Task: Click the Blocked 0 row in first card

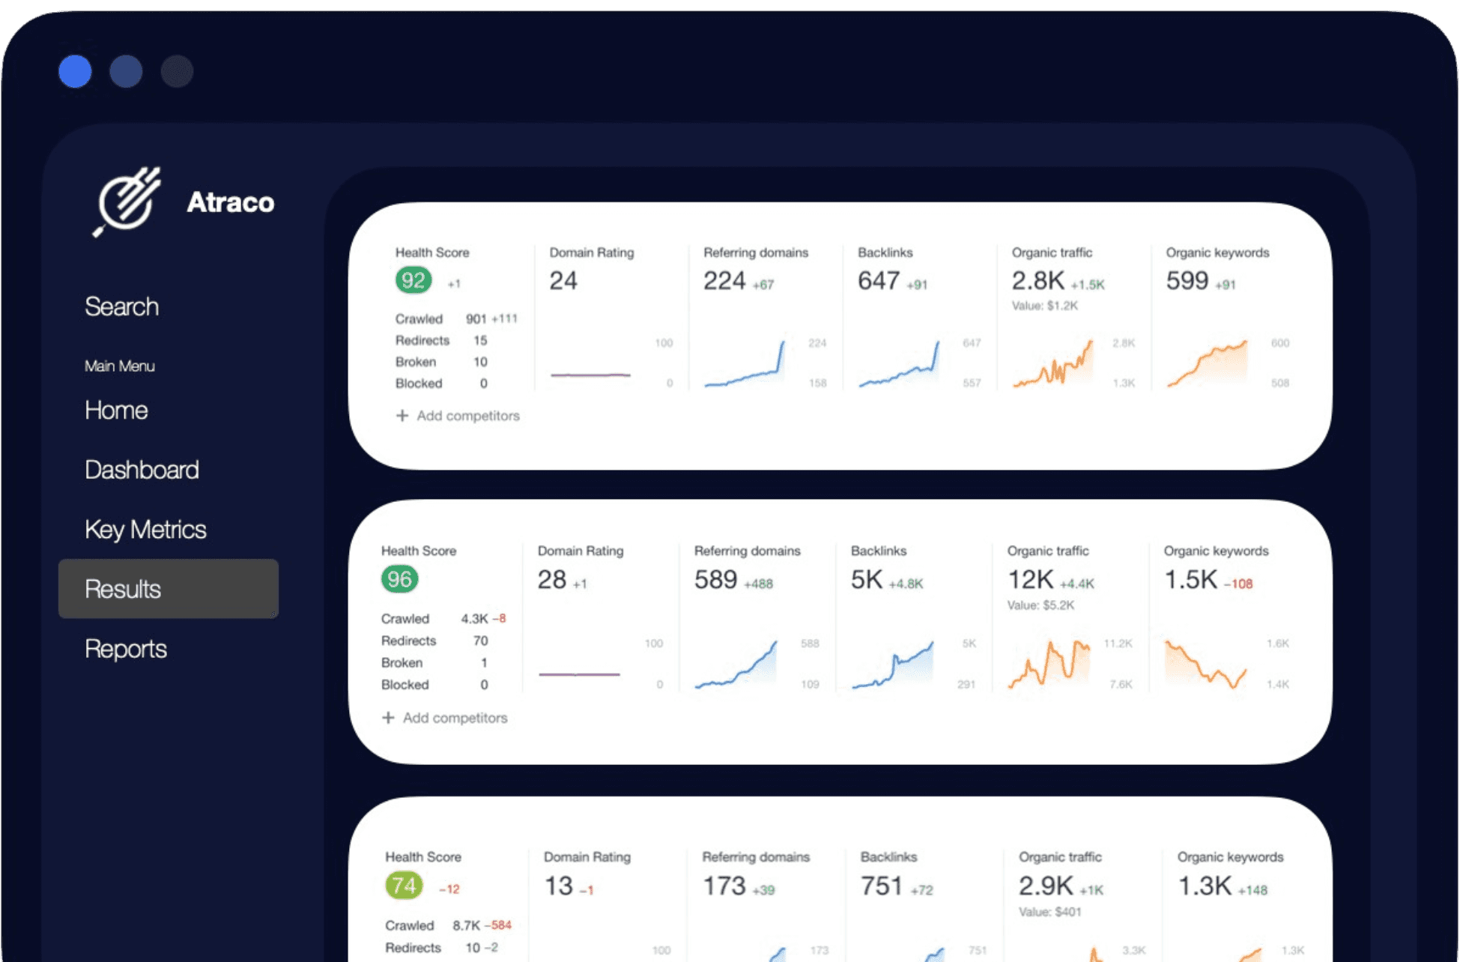Action: [441, 384]
